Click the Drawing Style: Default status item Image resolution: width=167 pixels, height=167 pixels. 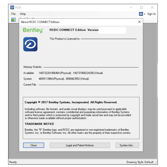140,162
